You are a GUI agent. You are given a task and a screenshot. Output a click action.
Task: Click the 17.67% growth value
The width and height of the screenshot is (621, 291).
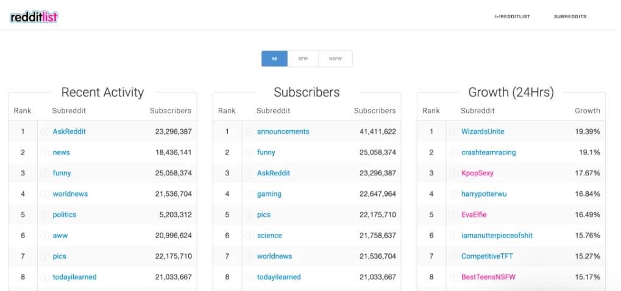coord(587,173)
